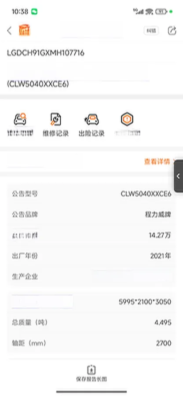The height and width of the screenshot is (396, 183).
Task: Tap 查看详情 link
Action: point(157,161)
